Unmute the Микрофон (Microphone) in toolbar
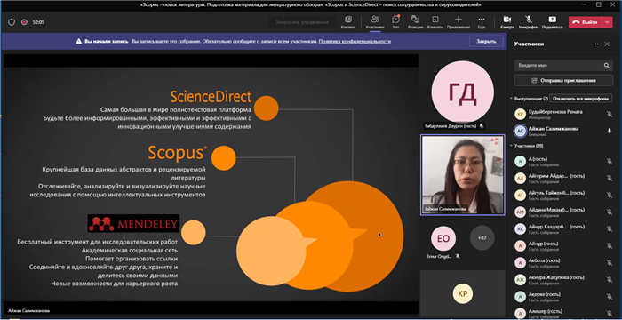The image size is (622, 320). (x=529, y=22)
